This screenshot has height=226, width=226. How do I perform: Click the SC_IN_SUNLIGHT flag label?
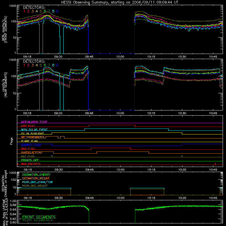pos(32,133)
